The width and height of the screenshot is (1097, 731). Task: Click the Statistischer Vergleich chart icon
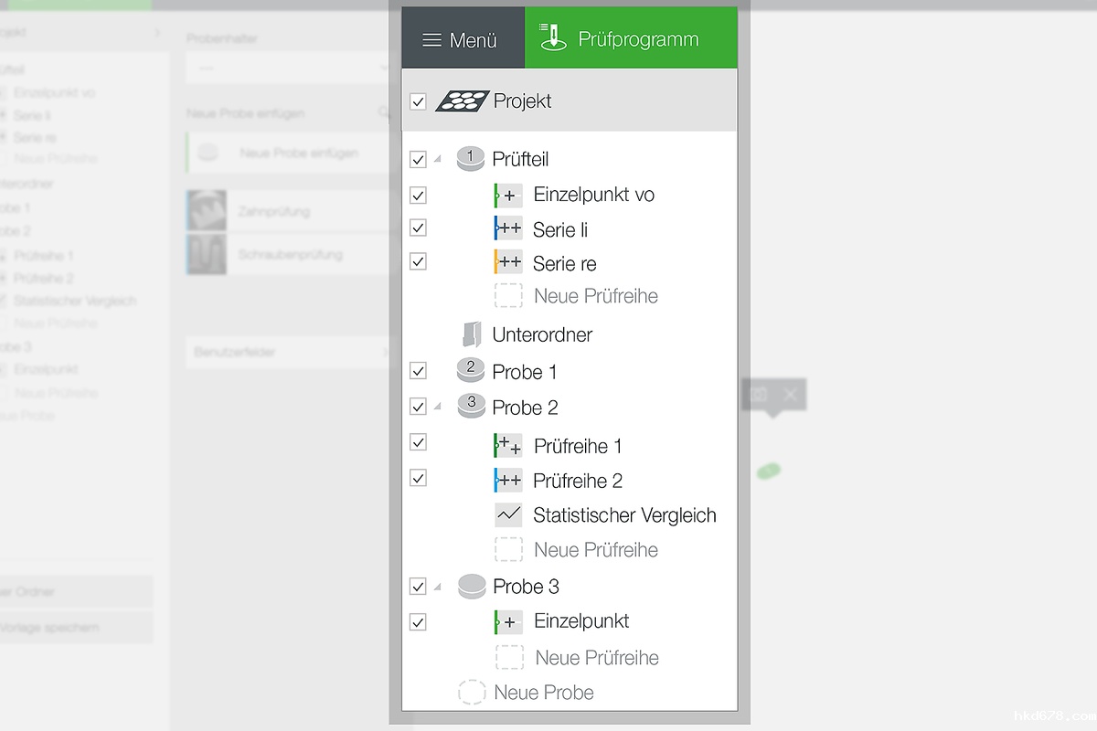coord(508,515)
